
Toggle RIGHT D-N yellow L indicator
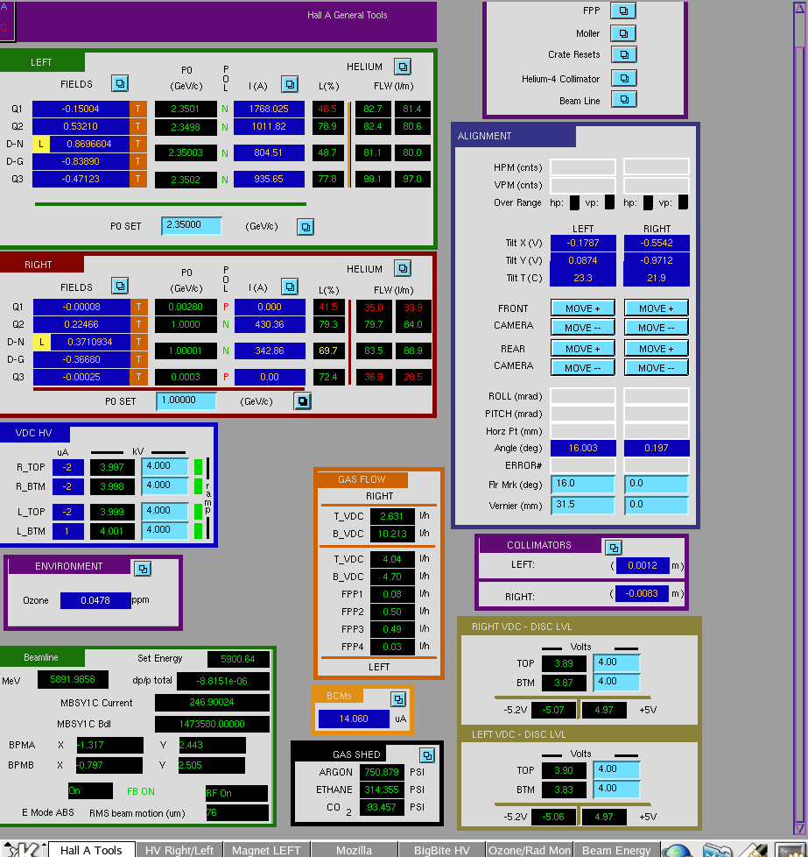point(41,342)
